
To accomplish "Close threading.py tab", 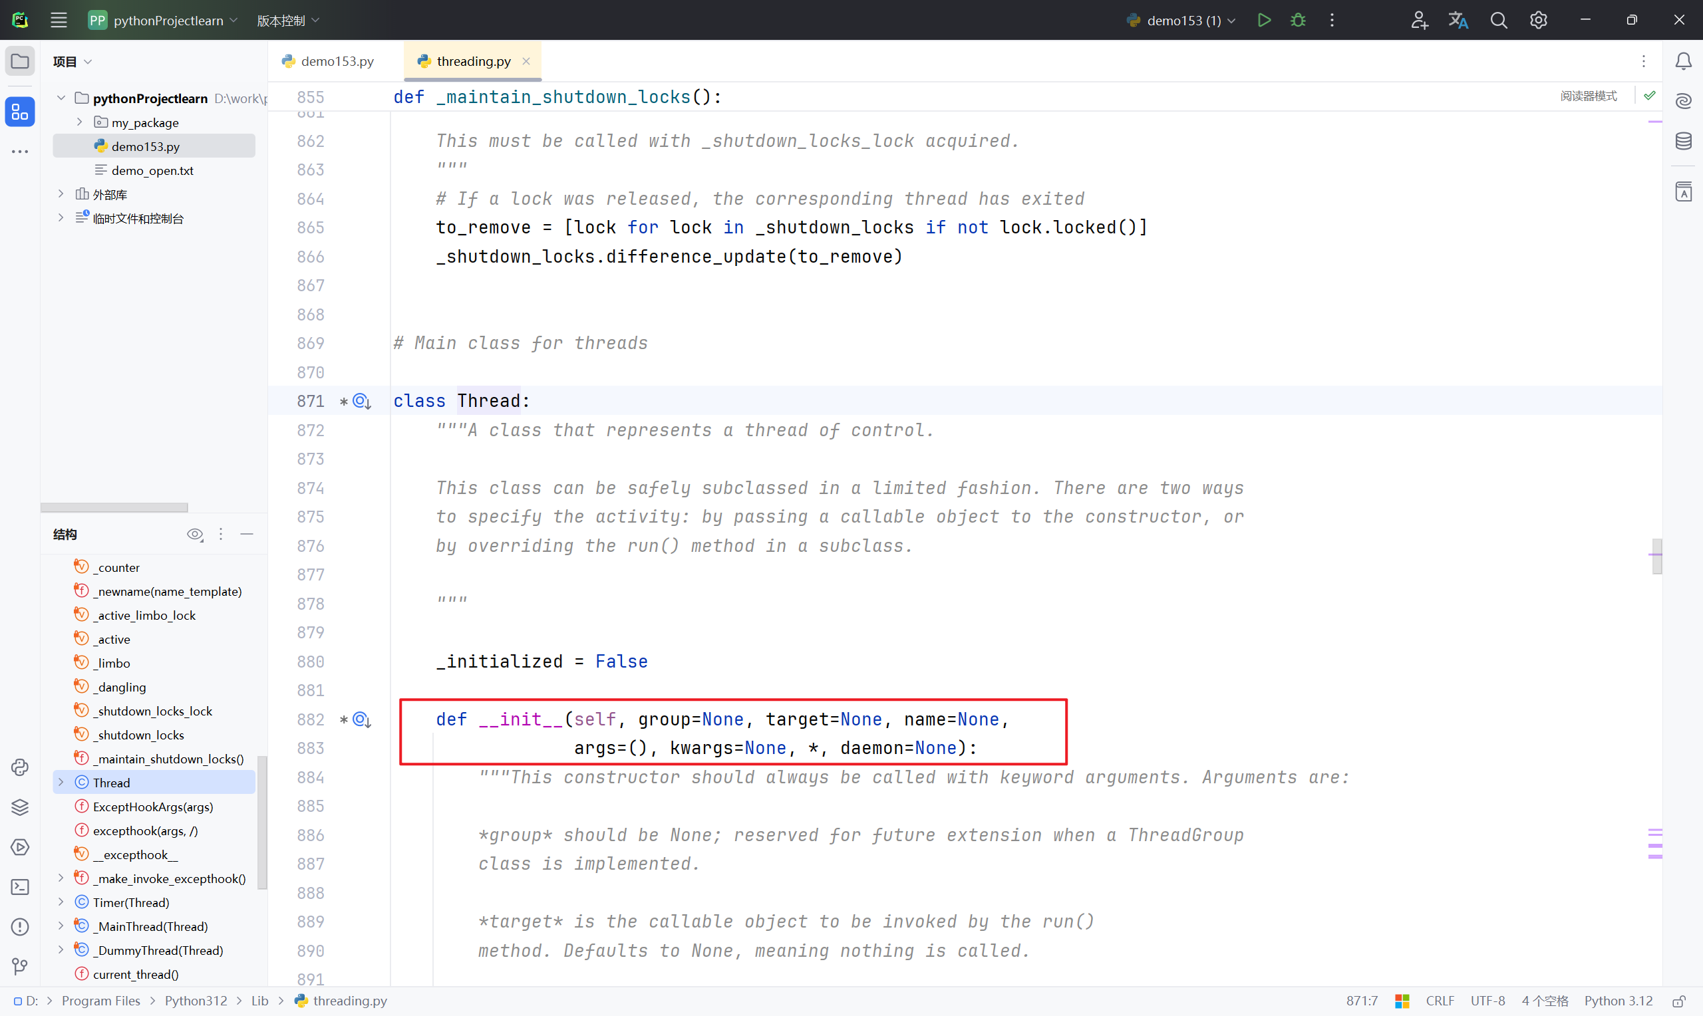I will (x=526, y=62).
